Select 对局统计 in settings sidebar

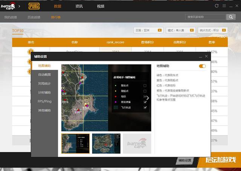click(44, 83)
